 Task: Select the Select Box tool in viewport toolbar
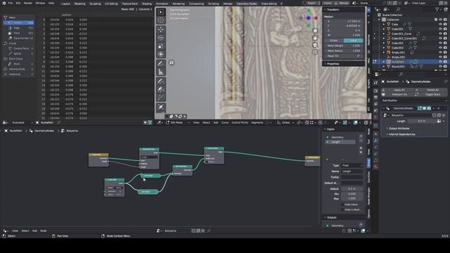[161, 12]
